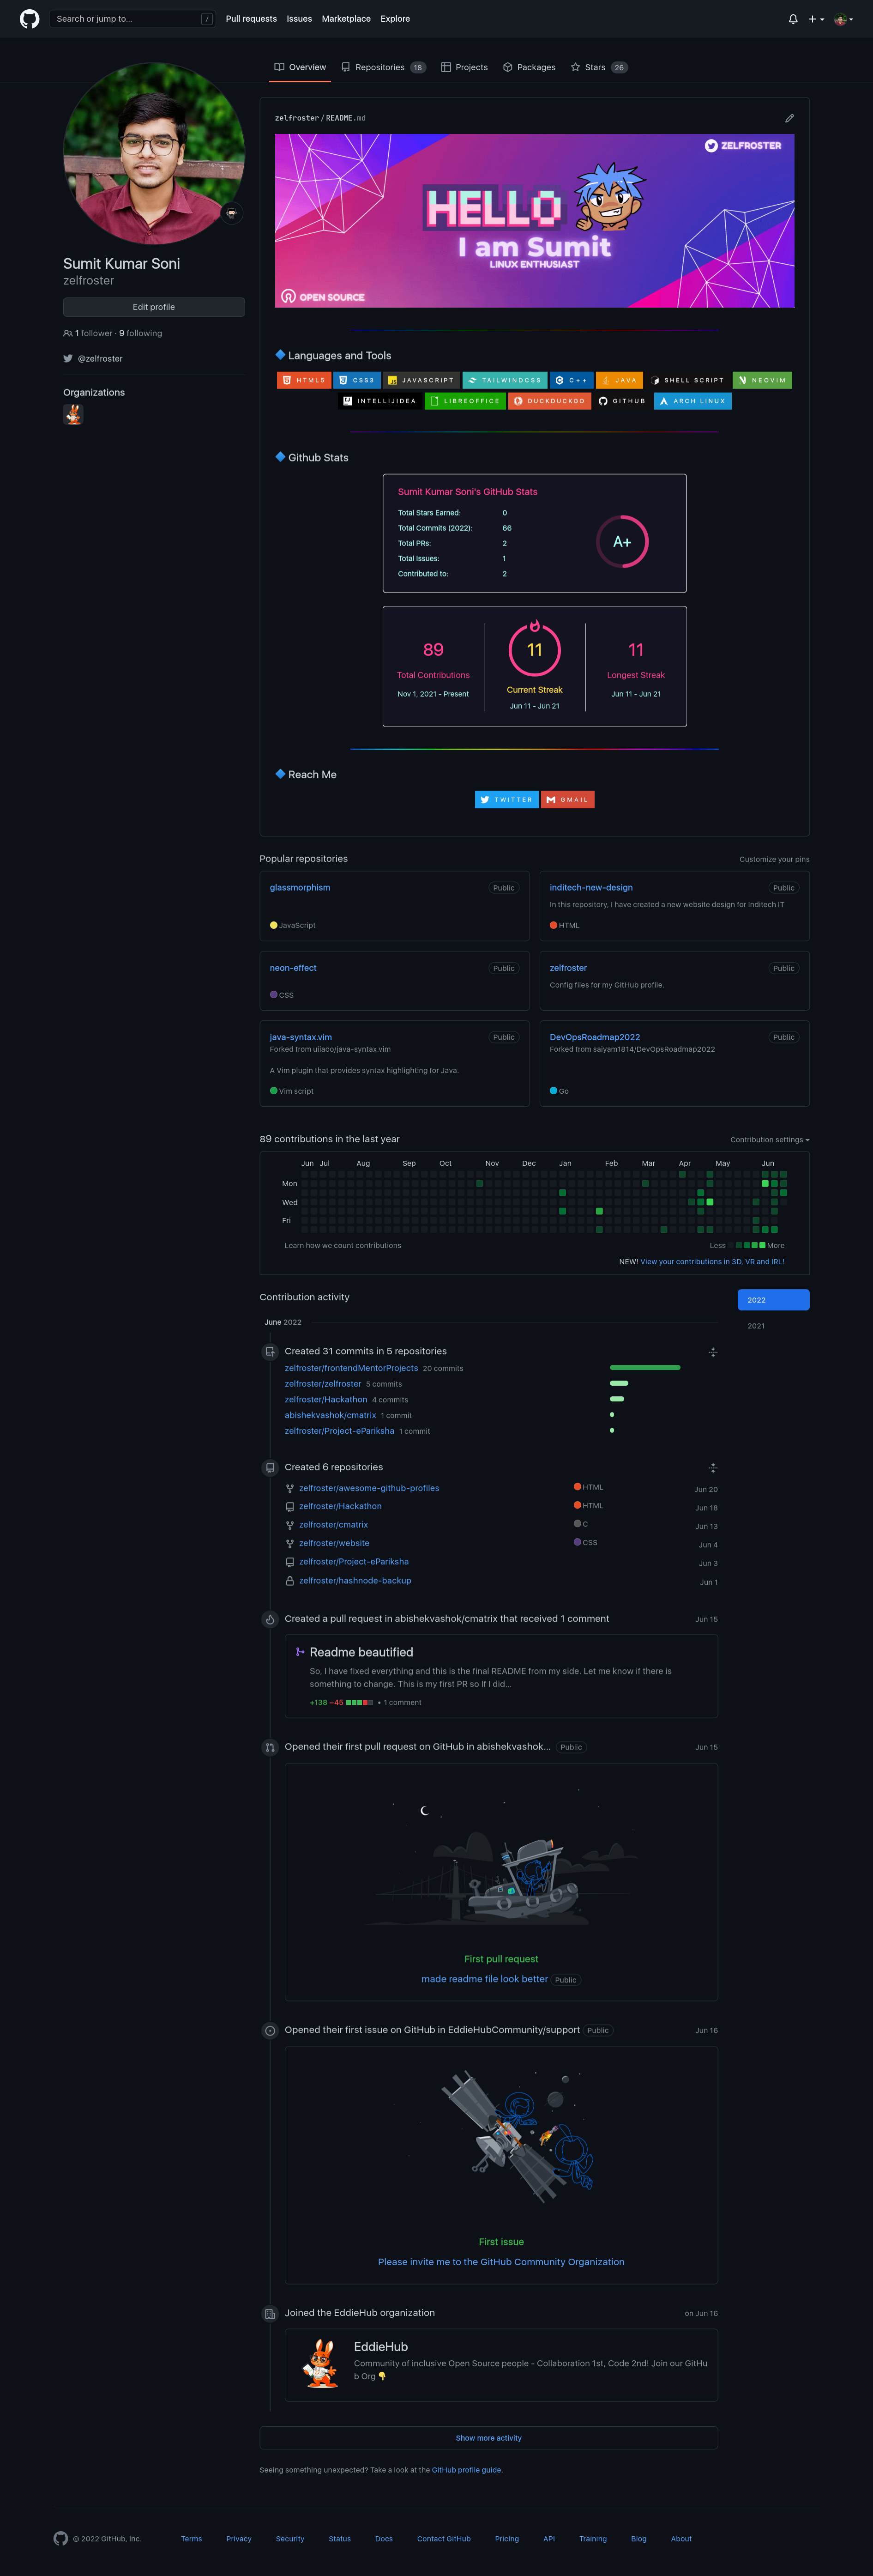The width and height of the screenshot is (873, 2576).
Task: Open the EddieHub organization avatar in the sidebar
Action: [x=72, y=414]
